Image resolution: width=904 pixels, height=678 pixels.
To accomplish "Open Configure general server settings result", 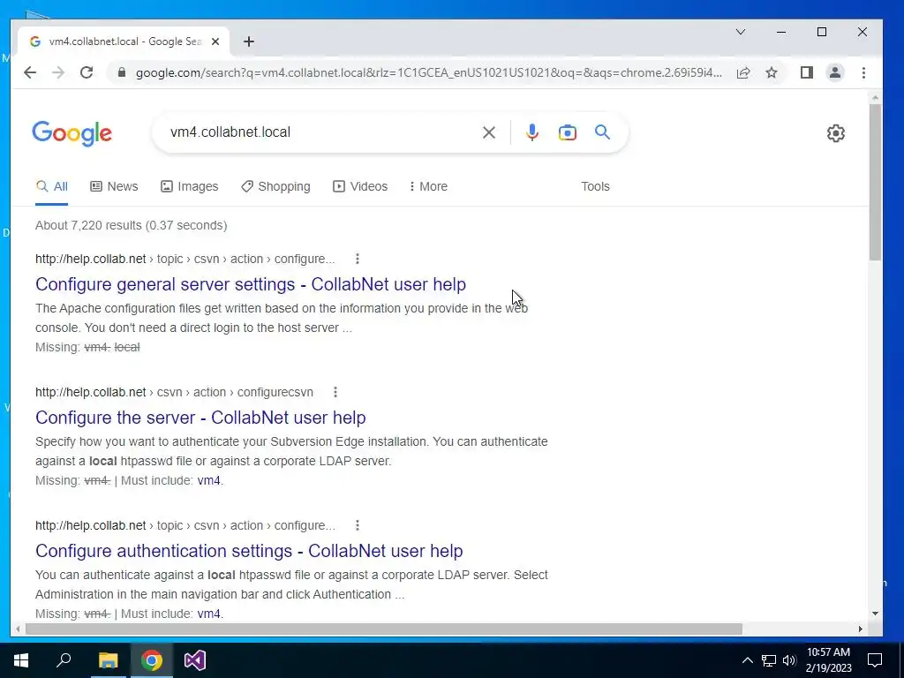I will (251, 284).
